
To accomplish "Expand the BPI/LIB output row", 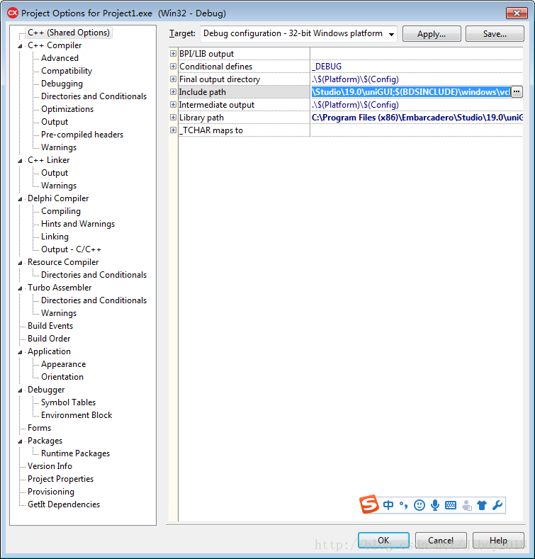I will (173, 53).
